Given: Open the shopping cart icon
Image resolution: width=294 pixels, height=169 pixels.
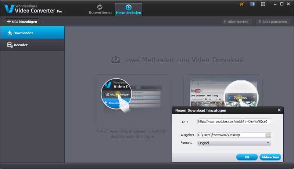Looking at the screenshot, I should click(242, 4).
